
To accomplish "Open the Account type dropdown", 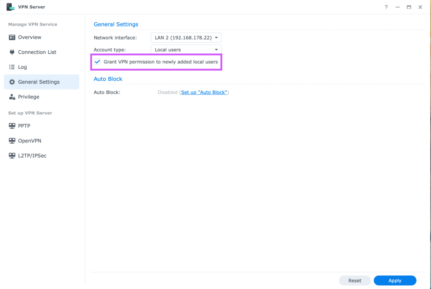I will [x=186, y=49].
